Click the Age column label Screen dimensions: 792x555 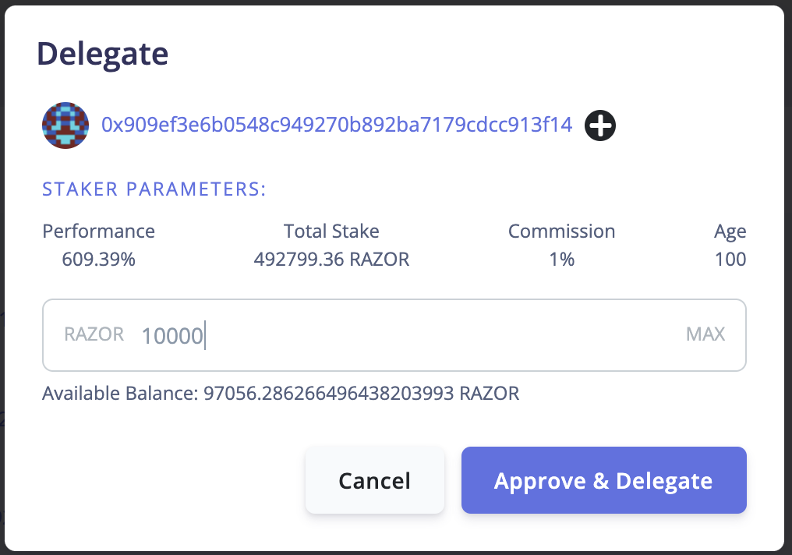[730, 232]
